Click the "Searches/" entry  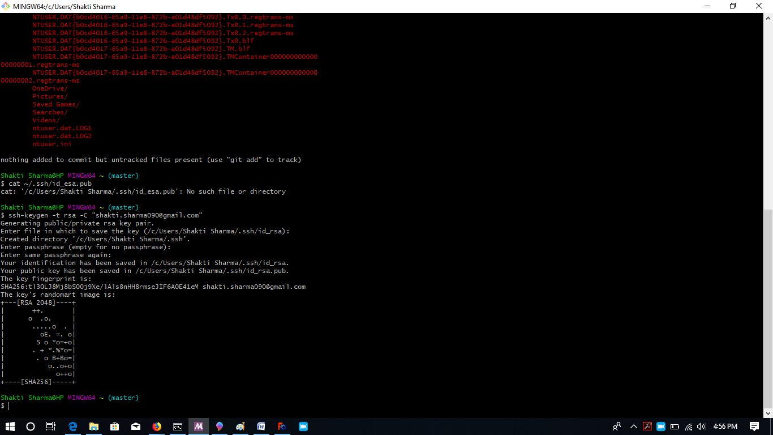click(x=50, y=112)
